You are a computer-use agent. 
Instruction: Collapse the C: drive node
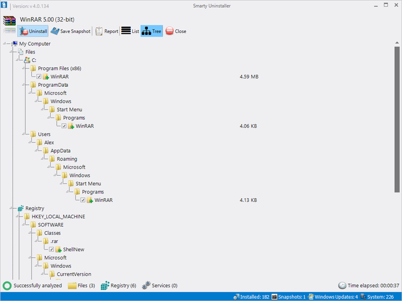click(17, 60)
